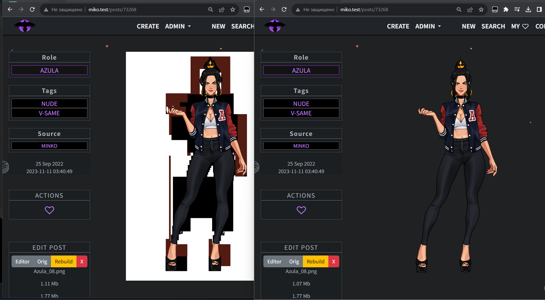Go forward in the left browser window
The image size is (545, 300).
(x=21, y=9)
